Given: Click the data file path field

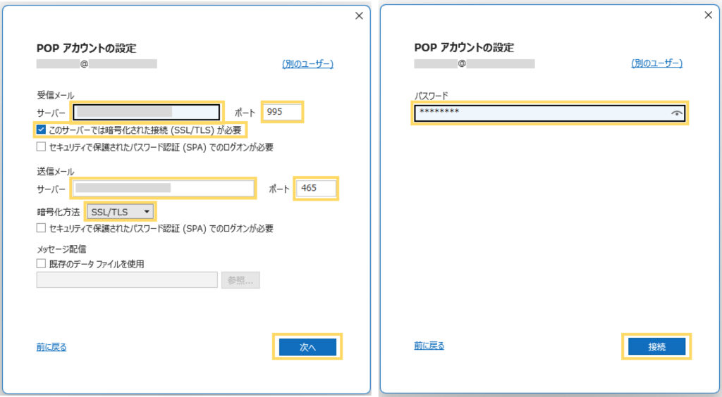Looking at the screenshot, I should coord(127,280).
